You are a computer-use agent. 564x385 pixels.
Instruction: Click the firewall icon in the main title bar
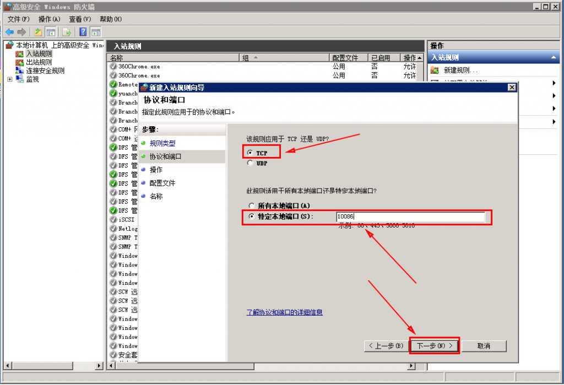(x=8, y=7)
